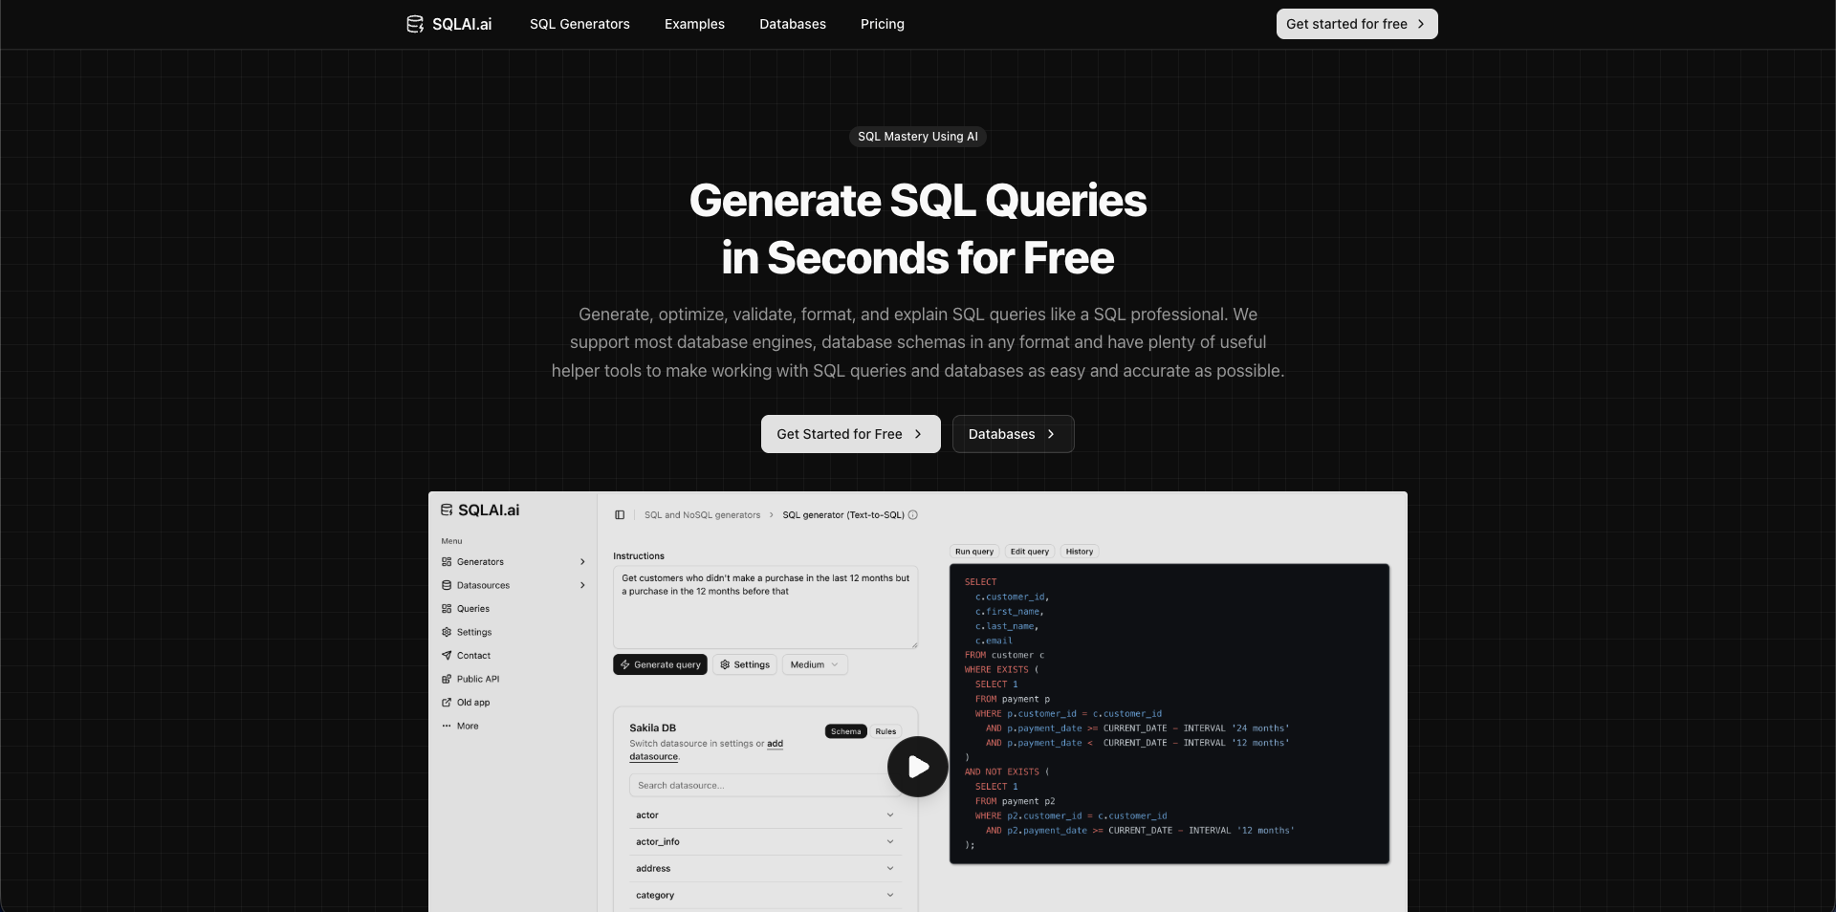Click the Edit query button
This screenshot has width=1836, height=912.
[1030, 552]
